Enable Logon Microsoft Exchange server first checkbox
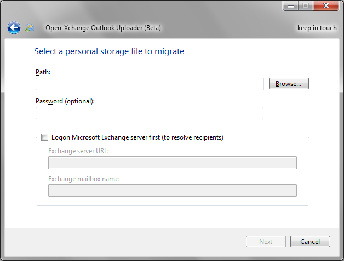Viewport: 344px width, 261px height. [44, 137]
